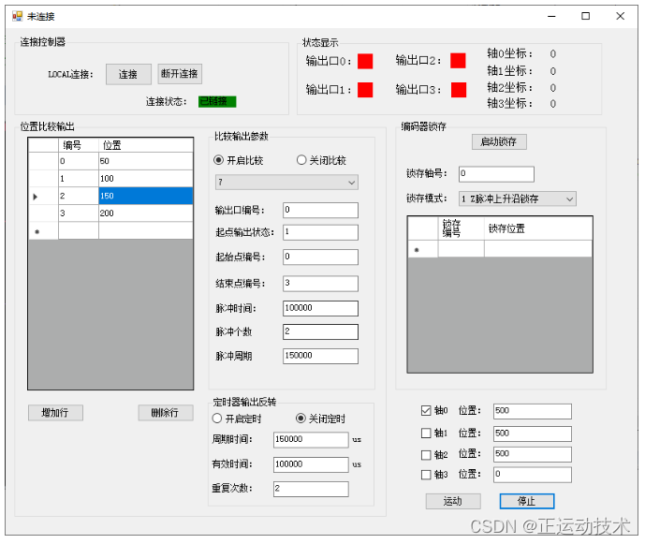This screenshot has width=645, height=544.
Task: Select the 关闭比较 radio button
Action: point(301,160)
